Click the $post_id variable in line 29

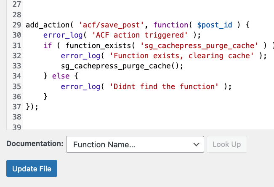click(215, 25)
